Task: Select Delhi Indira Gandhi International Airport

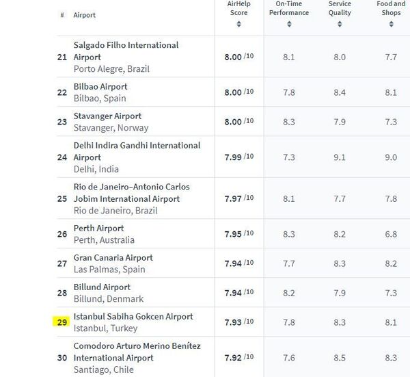Action: (x=137, y=151)
